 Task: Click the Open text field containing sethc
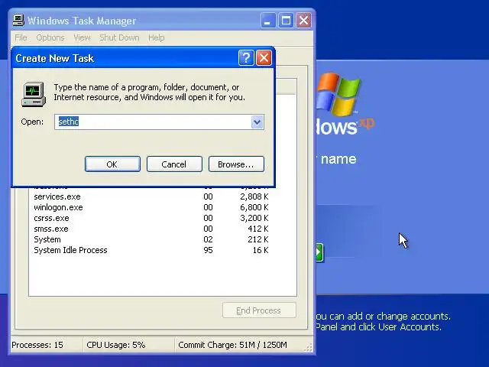tap(153, 122)
